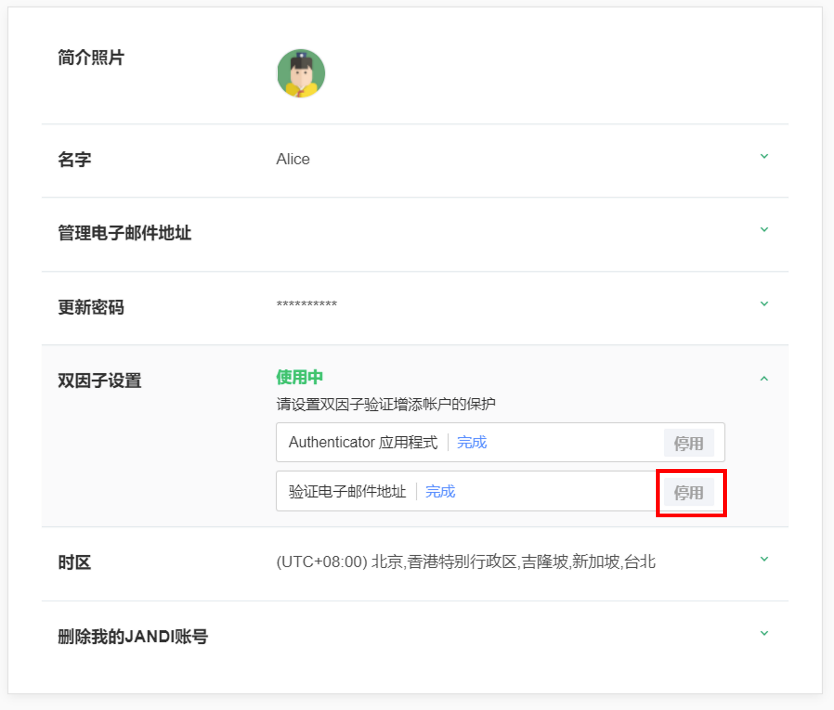Click the 简介照片 label

(x=91, y=57)
